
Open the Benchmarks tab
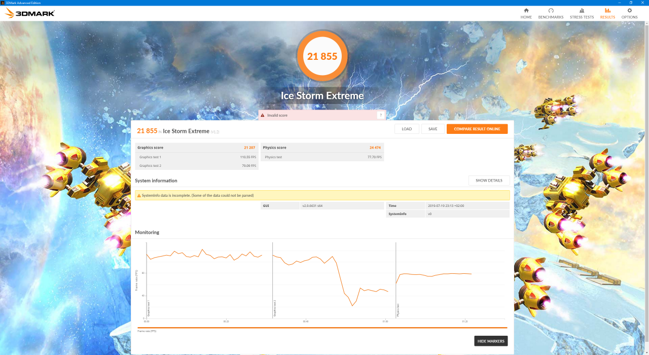[551, 14]
